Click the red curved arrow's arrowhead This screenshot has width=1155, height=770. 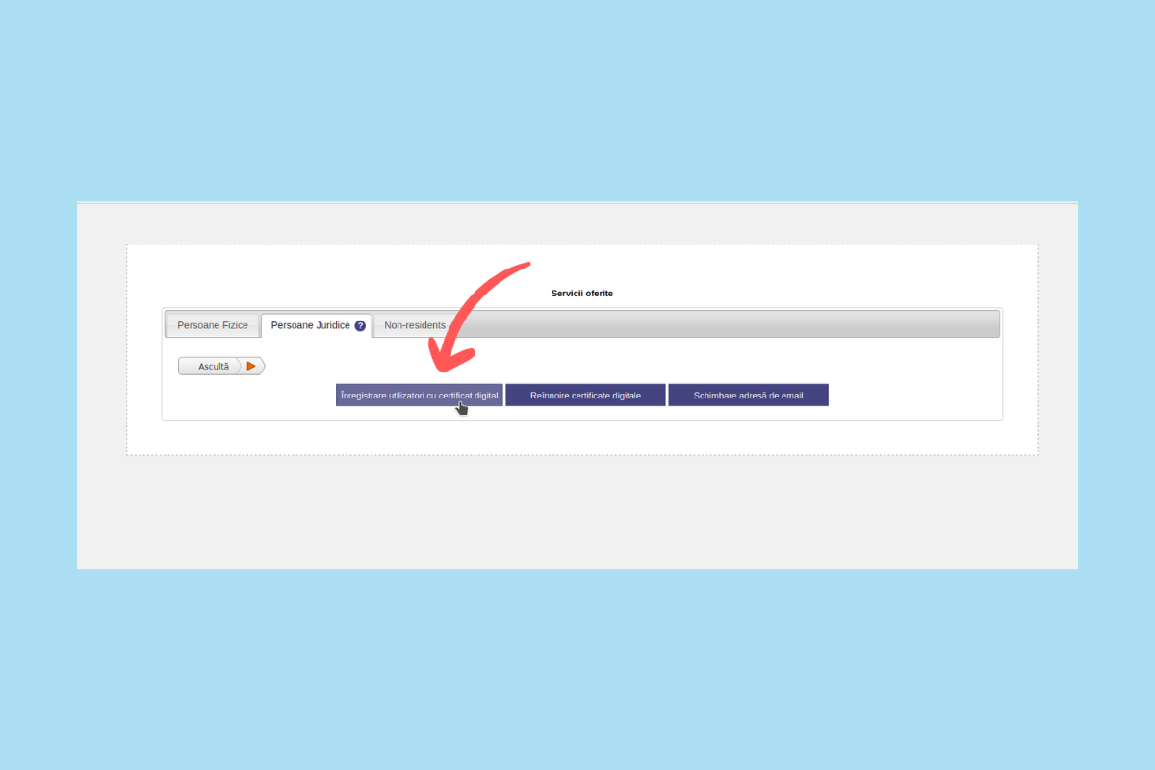pyautogui.click(x=441, y=360)
